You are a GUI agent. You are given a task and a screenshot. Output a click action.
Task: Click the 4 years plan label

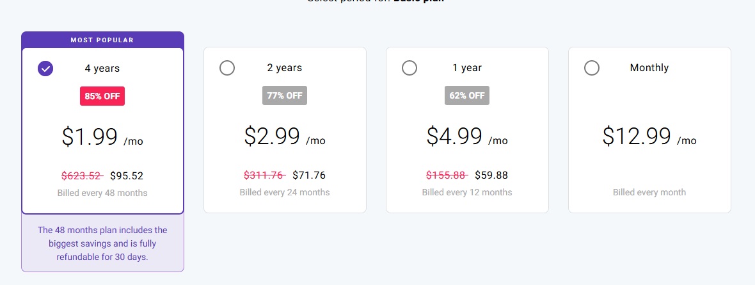pos(102,69)
